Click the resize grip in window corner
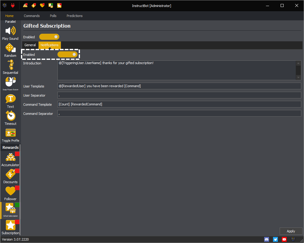 coord(302,241)
